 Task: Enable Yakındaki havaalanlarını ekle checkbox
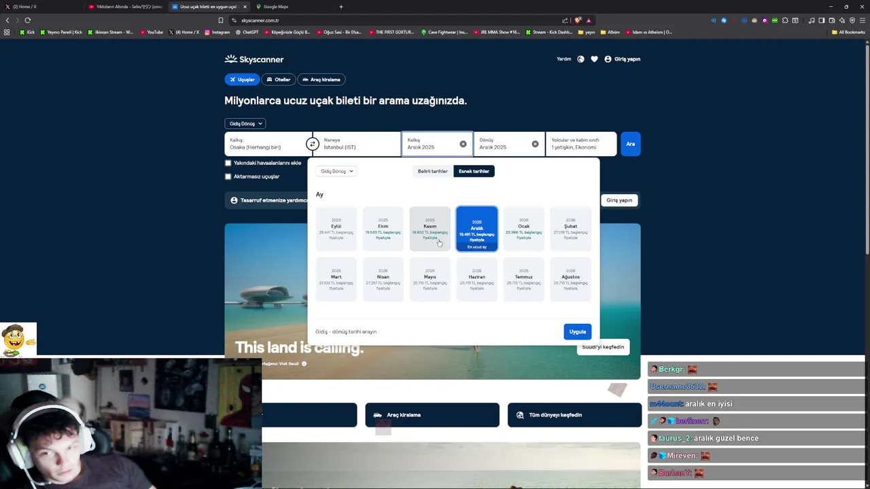228,163
